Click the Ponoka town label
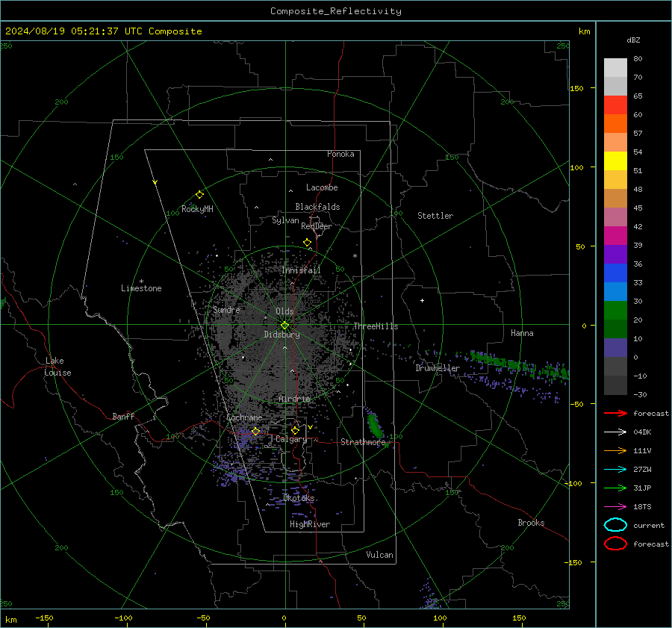Viewport: 672px width, 628px height. (x=340, y=154)
